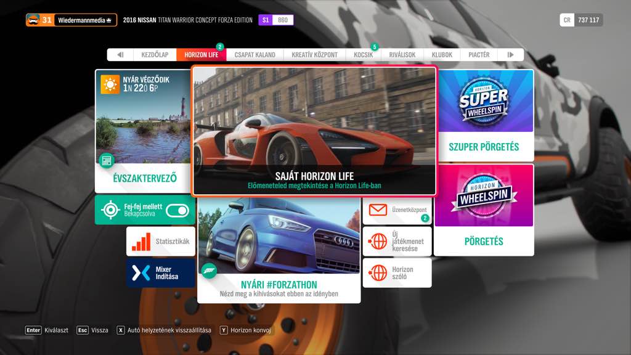Switch to the Kezdőlap tab
This screenshot has height=355, width=631.
(155, 55)
